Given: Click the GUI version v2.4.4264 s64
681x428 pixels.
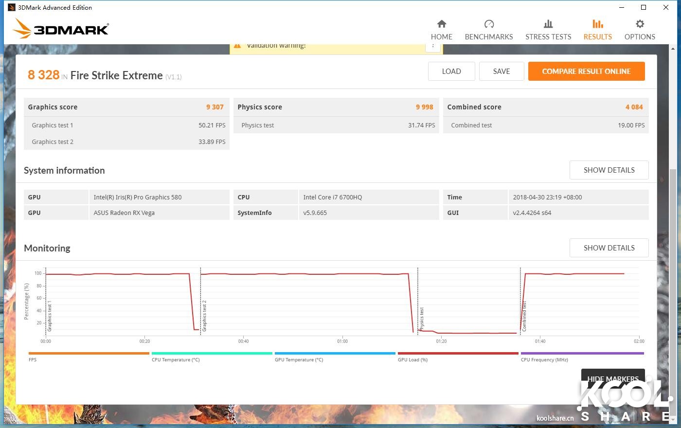Looking at the screenshot, I should point(578,213).
